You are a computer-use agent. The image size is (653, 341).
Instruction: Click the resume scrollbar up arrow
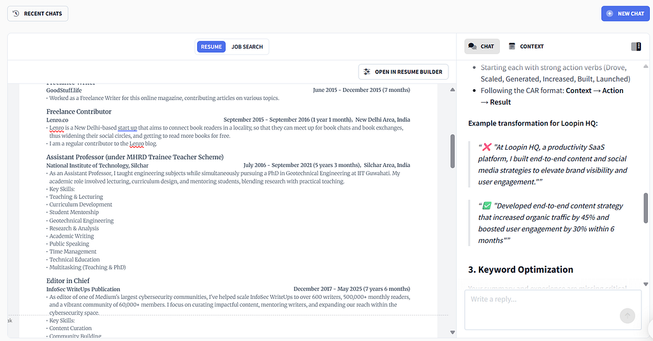[452, 89]
